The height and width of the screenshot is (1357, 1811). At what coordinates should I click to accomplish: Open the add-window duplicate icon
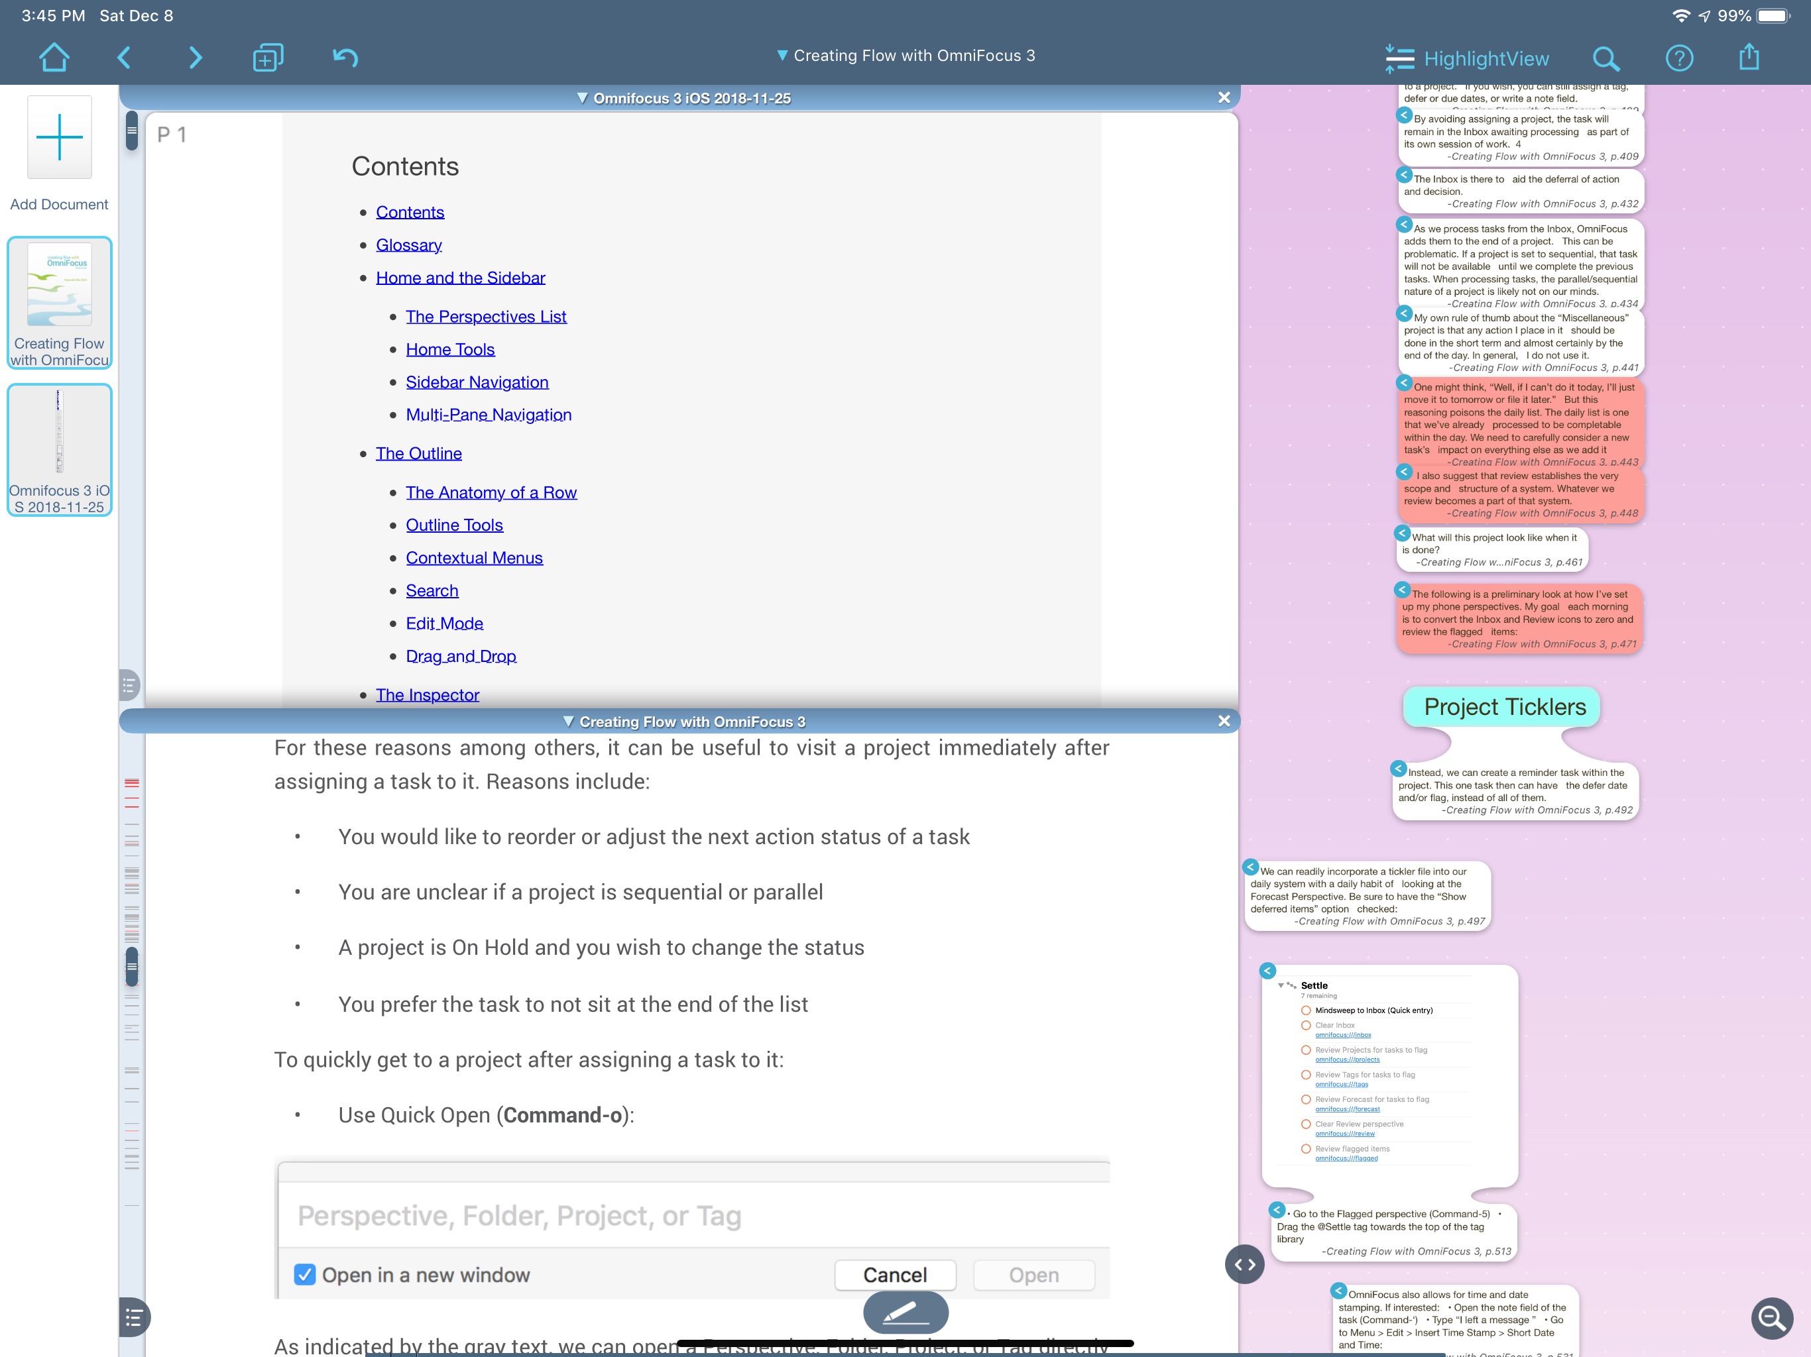268,57
